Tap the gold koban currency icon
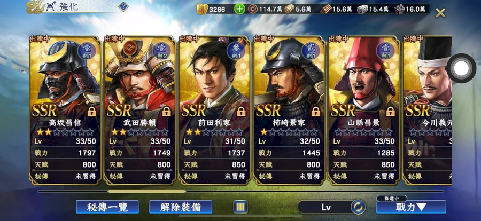 point(202,9)
